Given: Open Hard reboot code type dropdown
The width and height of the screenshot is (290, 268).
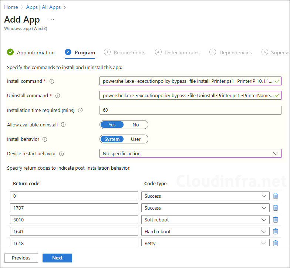Looking at the screenshot, I should click(205, 231).
